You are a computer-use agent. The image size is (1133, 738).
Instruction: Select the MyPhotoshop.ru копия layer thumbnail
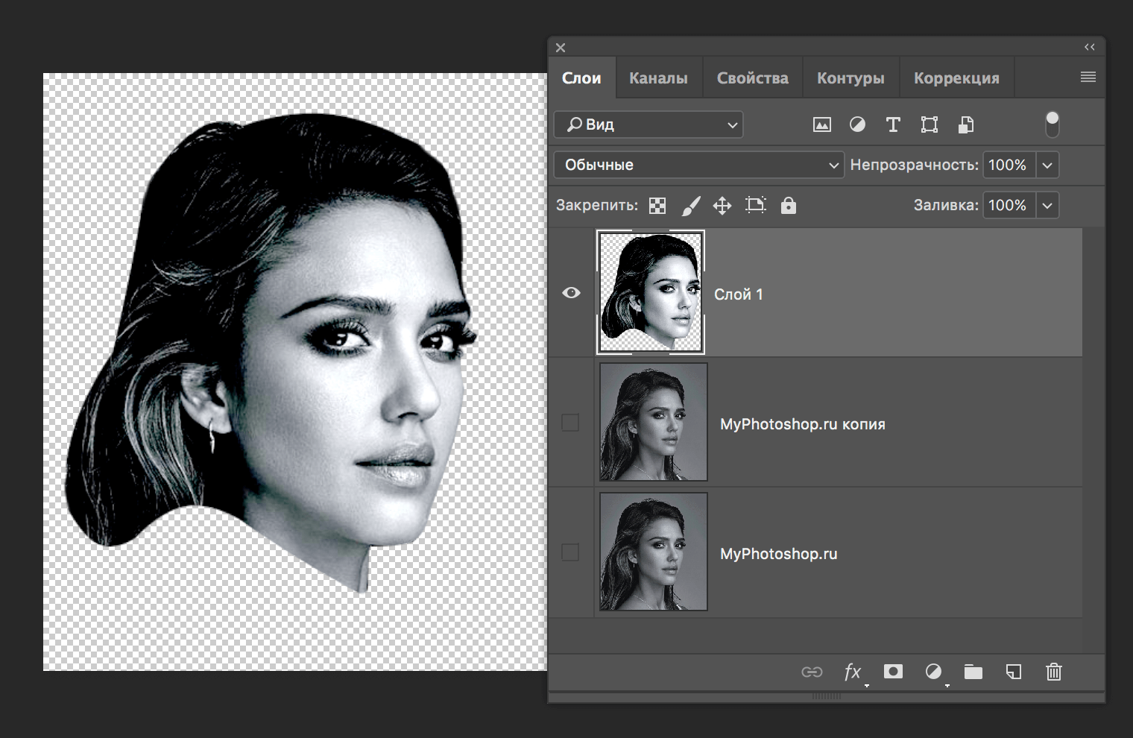653,423
